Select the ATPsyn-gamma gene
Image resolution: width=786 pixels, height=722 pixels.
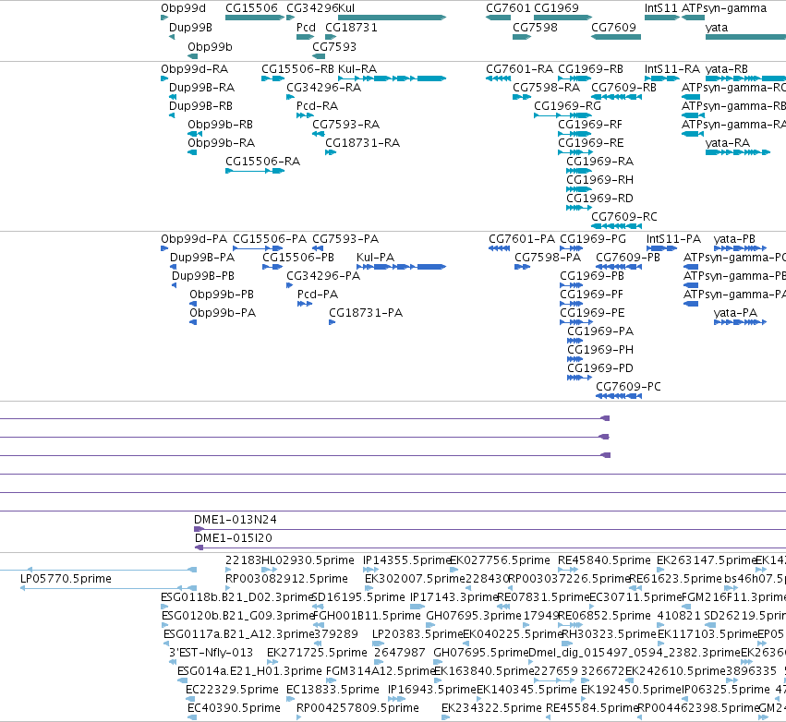click(694, 18)
